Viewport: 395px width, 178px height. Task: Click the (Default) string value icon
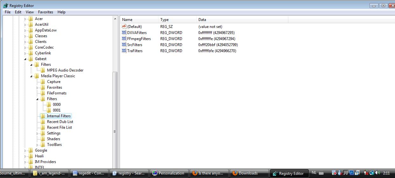(124, 27)
